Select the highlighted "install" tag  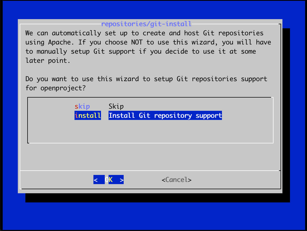[x=88, y=115]
